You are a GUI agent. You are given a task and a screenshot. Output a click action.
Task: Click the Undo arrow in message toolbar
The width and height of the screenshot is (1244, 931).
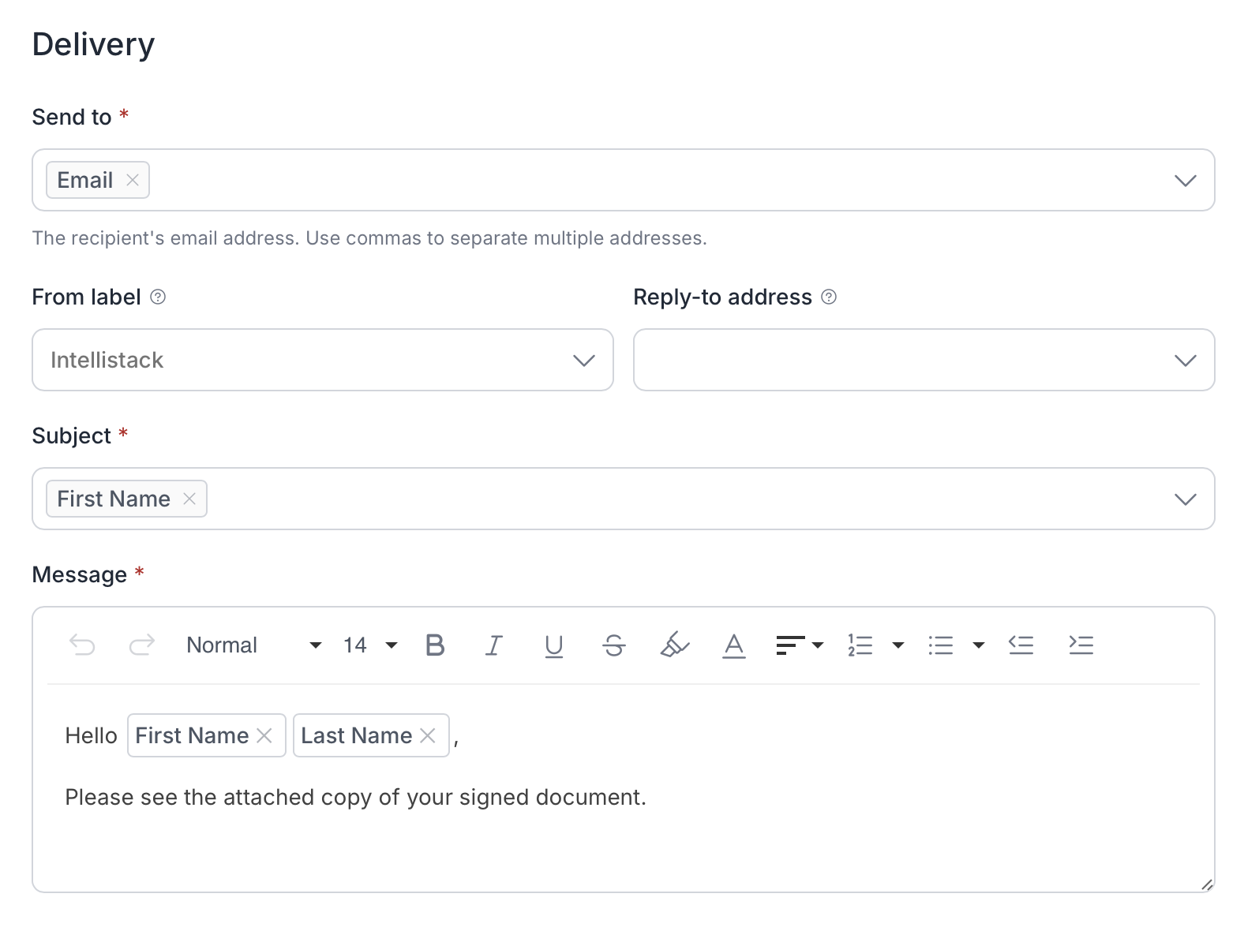82,645
